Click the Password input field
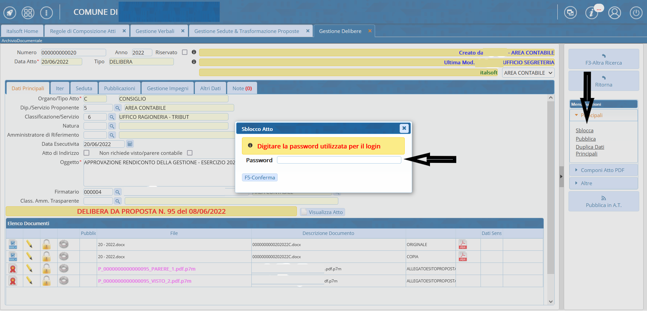Viewport: 647px width, 311px height. pyautogui.click(x=339, y=160)
